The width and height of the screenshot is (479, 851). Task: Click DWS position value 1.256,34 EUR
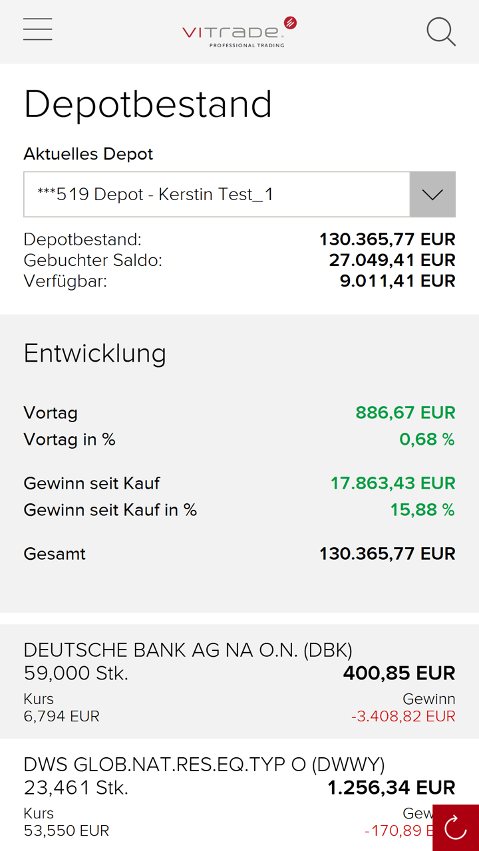(x=391, y=788)
